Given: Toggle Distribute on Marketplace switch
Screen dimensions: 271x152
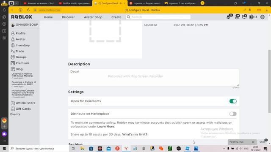Looking at the screenshot, I should click(x=233, y=114).
